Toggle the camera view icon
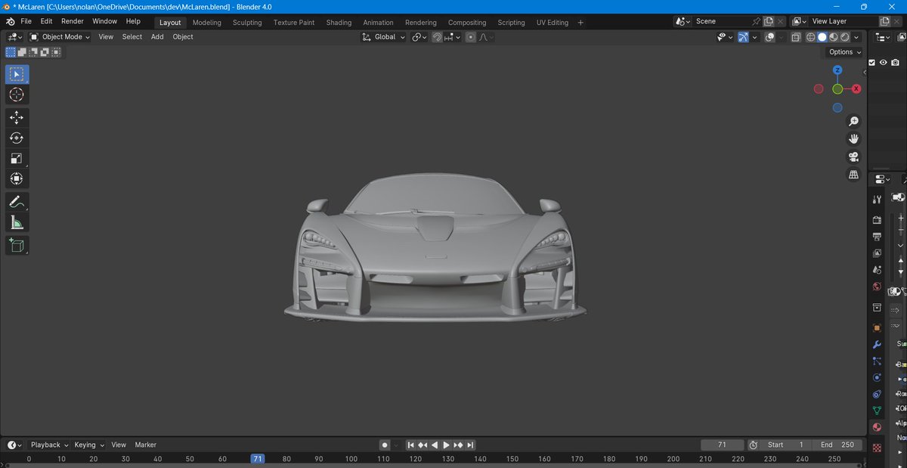Screen dimensions: 907x468 point(853,157)
